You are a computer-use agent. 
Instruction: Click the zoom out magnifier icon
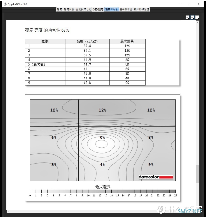pyautogui.click(x=192, y=17)
